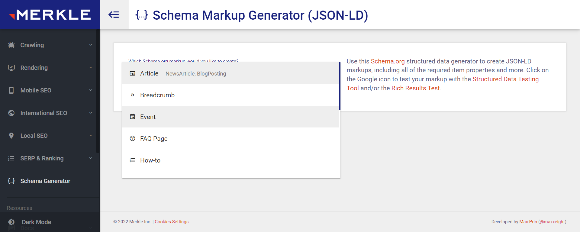Choose the Breadcrumb markup option

157,95
